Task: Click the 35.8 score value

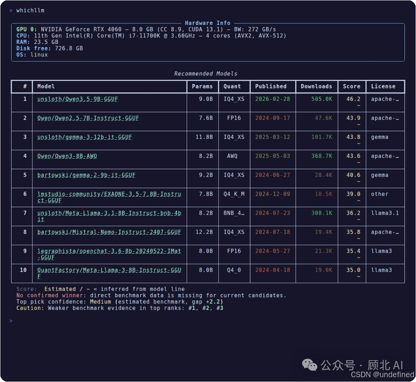Action: (353, 232)
